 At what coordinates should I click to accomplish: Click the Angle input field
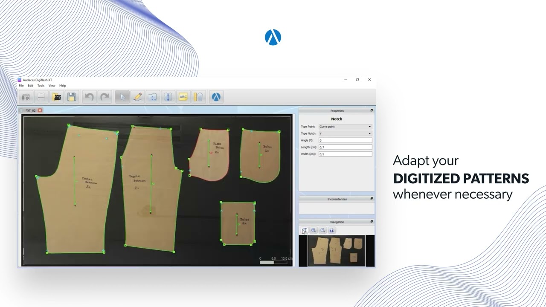coord(345,140)
